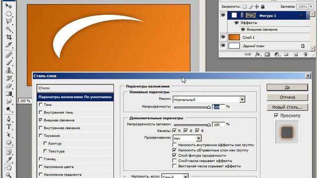317x178 pixels.
Task: Click the create new layer icon
Action: coord(296,54)
